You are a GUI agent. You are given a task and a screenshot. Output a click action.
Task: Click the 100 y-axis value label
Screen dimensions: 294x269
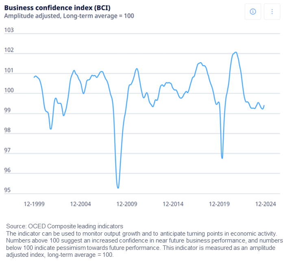click(9, 90)
